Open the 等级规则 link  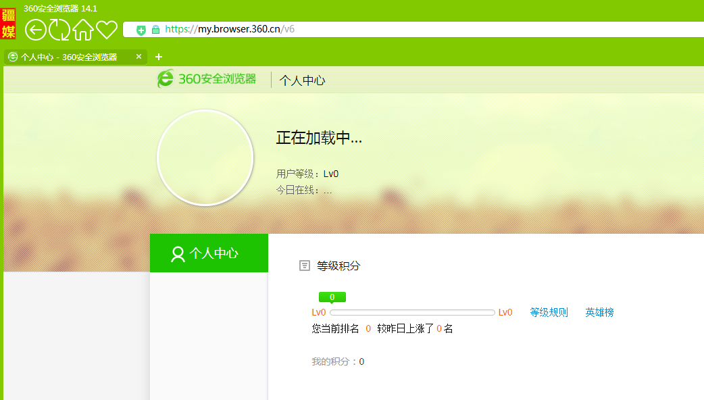tap(549, 312)
